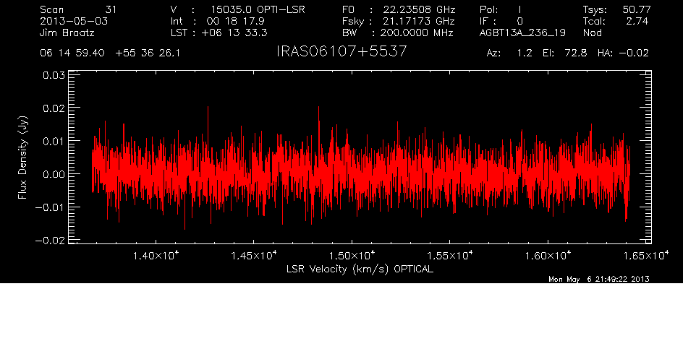Click y-axis tick label -0.01
The image size is (696, 354).
point(50,207)
